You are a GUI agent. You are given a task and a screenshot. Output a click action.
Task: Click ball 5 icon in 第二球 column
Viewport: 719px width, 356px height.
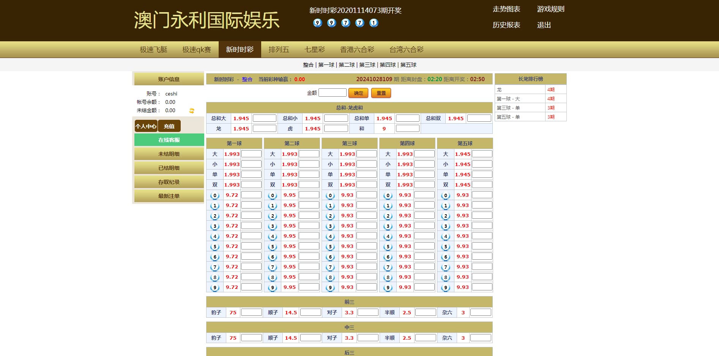[x=273, y=247]
